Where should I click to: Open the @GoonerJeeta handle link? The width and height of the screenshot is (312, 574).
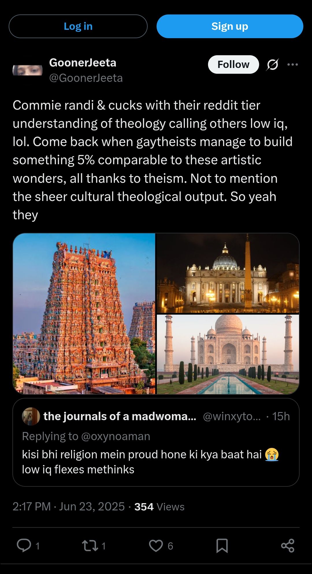[86, 78]
